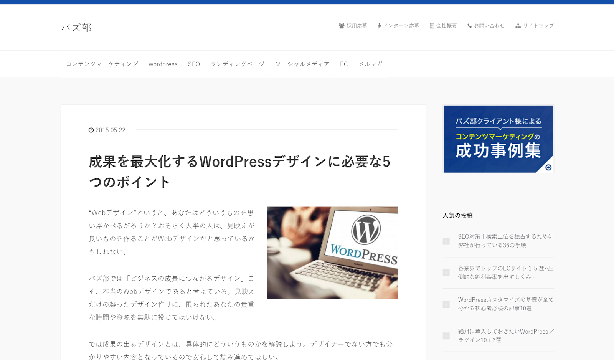Click the 人気の投稿 sidebar heading
Screen dimensions: 614x360
pos(458,215)
